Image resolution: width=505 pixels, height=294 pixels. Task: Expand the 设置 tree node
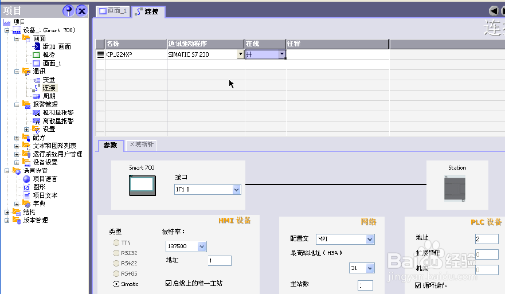[27, 130]
